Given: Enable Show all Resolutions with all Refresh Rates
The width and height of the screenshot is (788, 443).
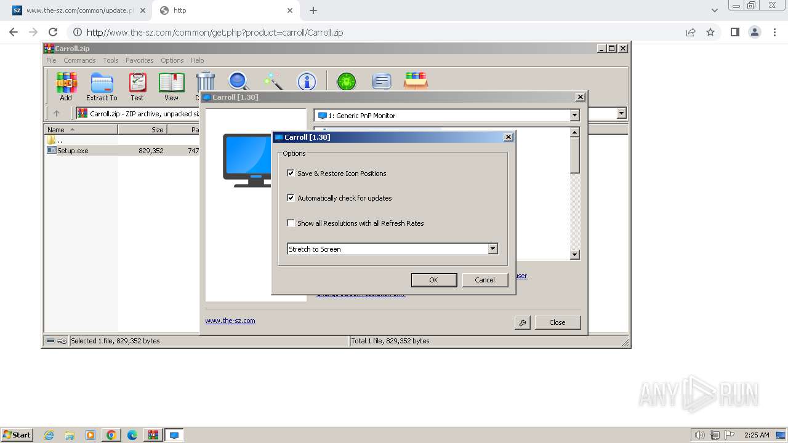Looking at the screenshot, I should point(291,223).
